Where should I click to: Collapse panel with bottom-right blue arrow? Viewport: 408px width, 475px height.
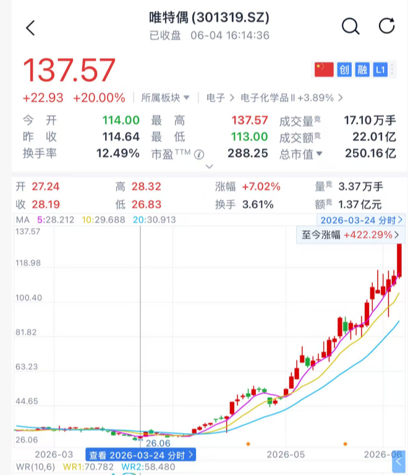click(x=398, y=461)
